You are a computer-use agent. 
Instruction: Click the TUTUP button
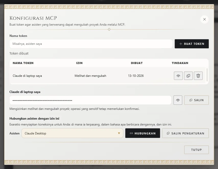[197, 150]
